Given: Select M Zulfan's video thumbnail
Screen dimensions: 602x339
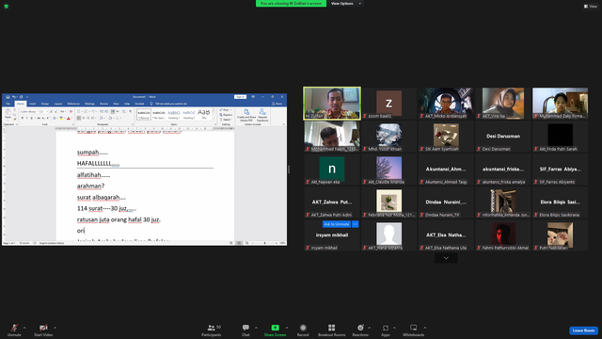Looking at the screenshot, I should click(x=332, y=104).
